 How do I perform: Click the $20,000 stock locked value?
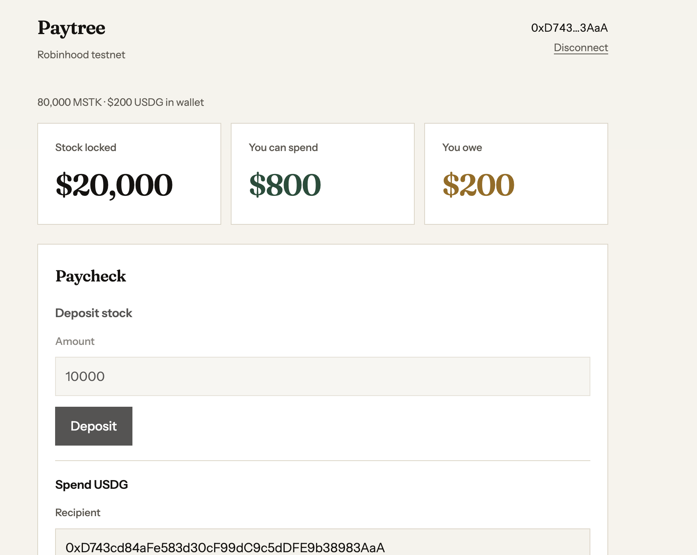tap(114, 185)
